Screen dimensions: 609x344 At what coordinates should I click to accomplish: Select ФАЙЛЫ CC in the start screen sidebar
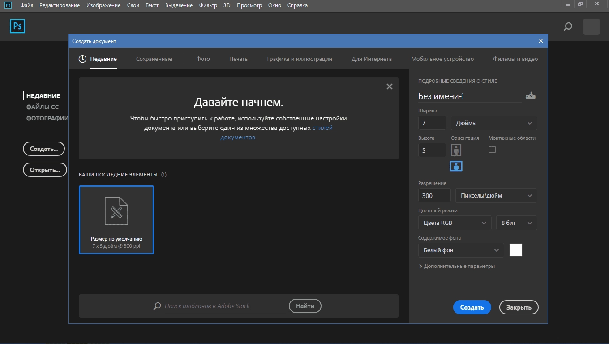(43, 107)
